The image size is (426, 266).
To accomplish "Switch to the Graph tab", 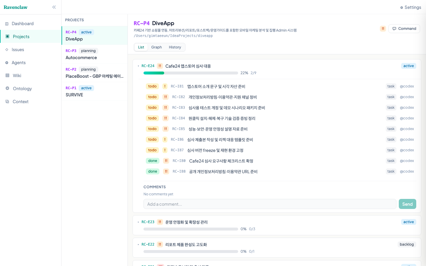I will (x=156, y=47).
